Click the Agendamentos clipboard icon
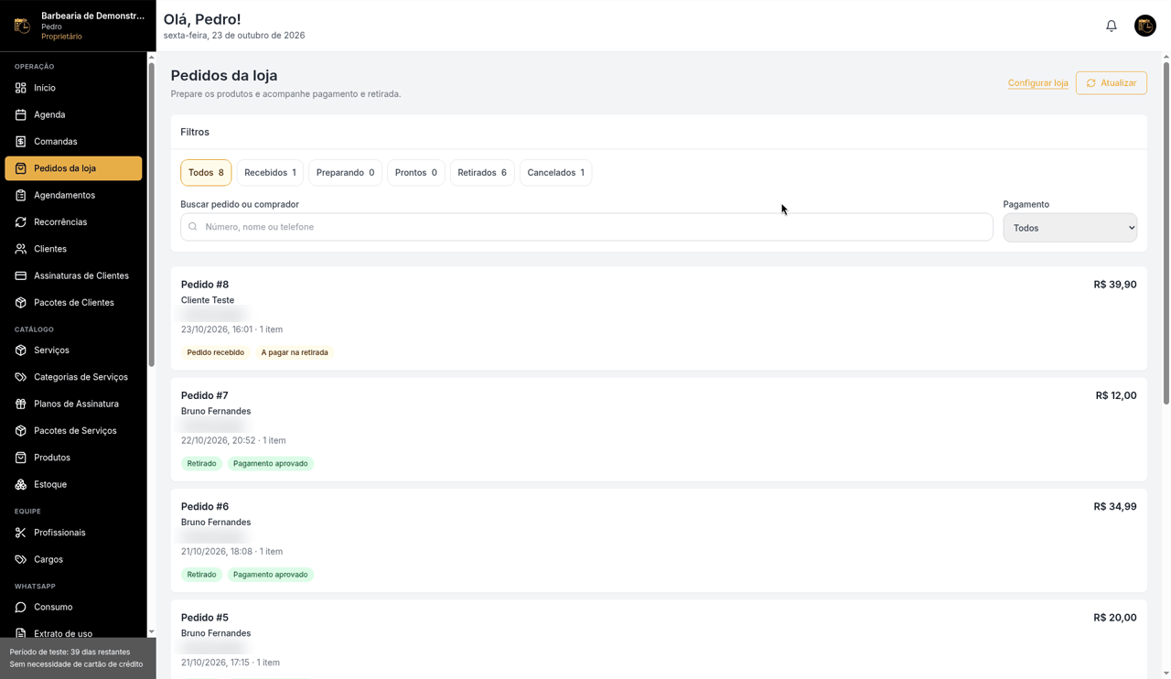Image resolution: width=1171 pixels, height=679 pixels. click(x=21, y=195)
